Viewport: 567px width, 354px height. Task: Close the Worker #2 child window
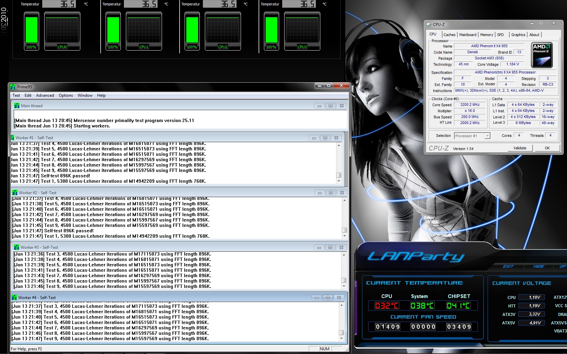pyautogui.click(x=342, y=193)
